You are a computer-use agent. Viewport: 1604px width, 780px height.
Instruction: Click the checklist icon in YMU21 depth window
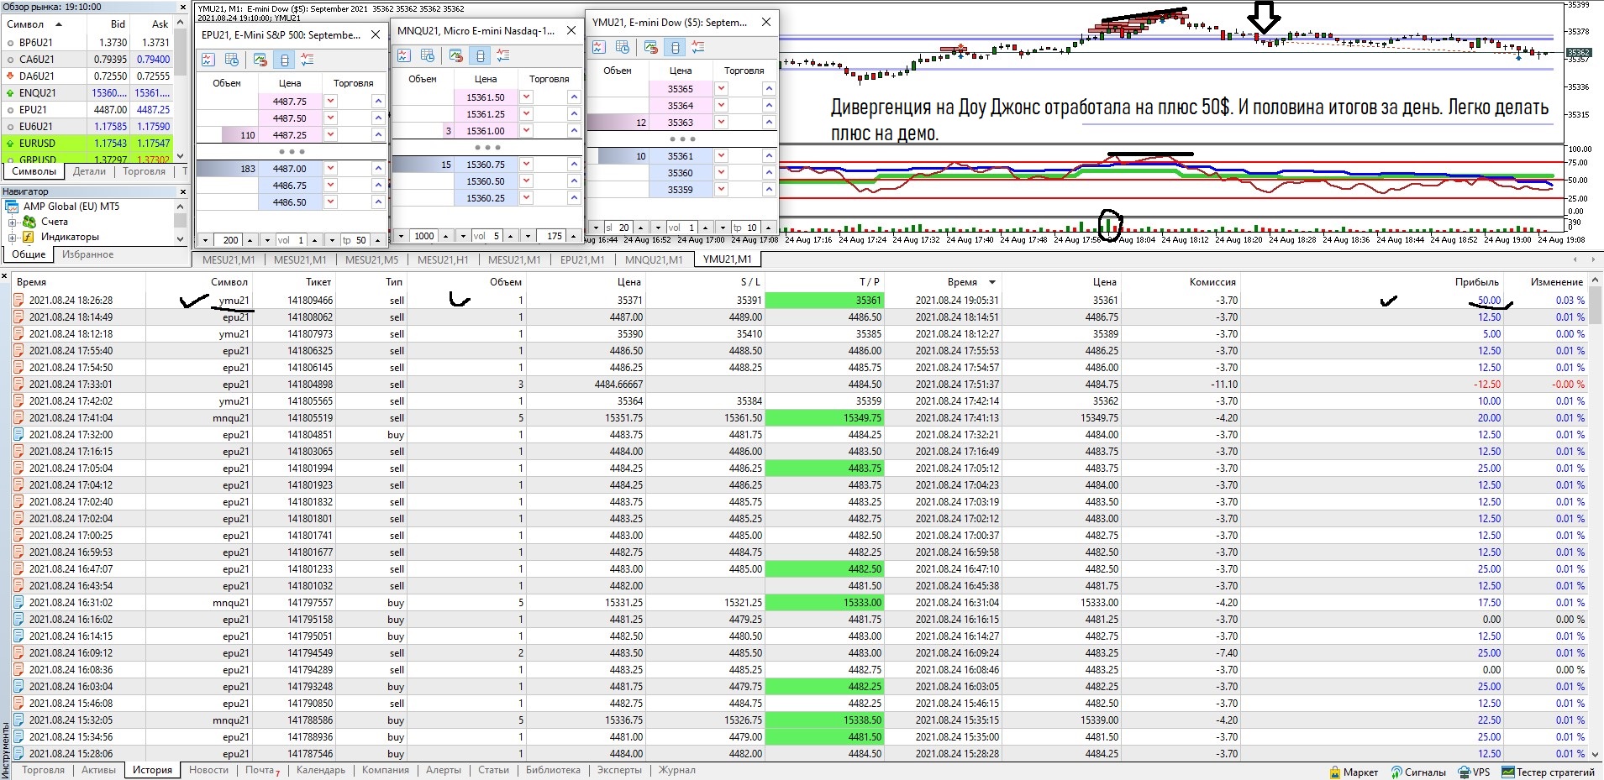[698, 47]
